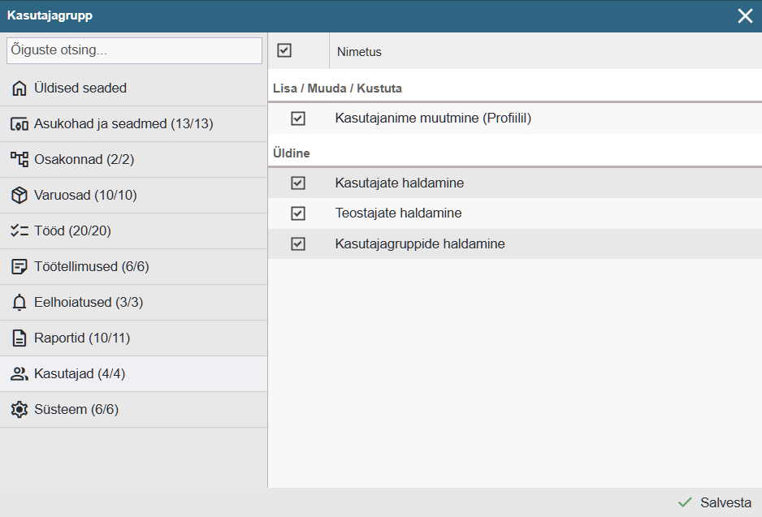The image size is (762, 517).
Task: Click the house icon for Üldised seaded
Action: 19,88
